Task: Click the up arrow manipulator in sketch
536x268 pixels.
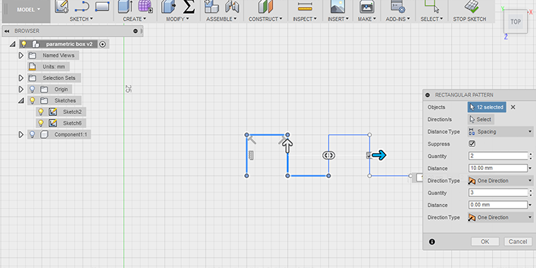Action: (287, 146)
